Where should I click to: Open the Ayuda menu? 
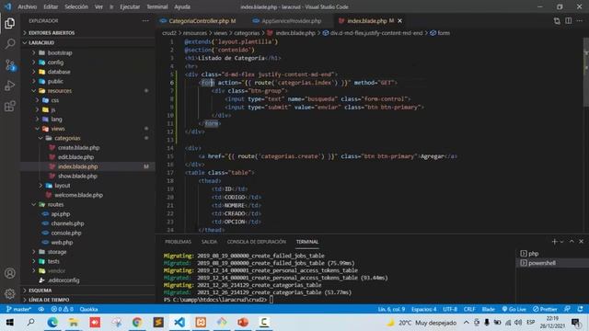(182, 6)
